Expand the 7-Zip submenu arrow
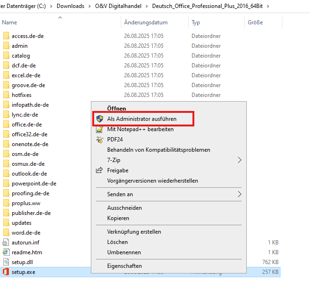Viewport: 310px width, 295px height. tap(240, 160)
